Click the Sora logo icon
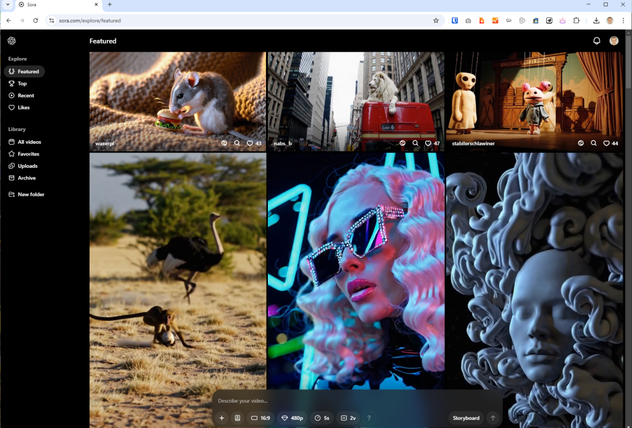Screen dimensions: 632x428 click(x=12, y=41)
